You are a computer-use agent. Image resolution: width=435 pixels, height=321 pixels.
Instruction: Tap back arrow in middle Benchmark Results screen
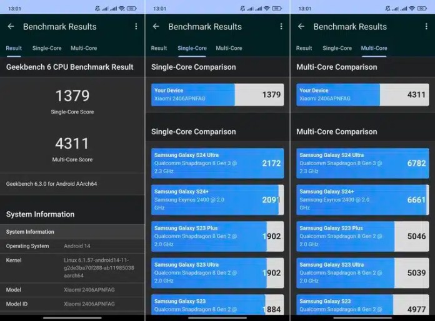tap(156, 27)
